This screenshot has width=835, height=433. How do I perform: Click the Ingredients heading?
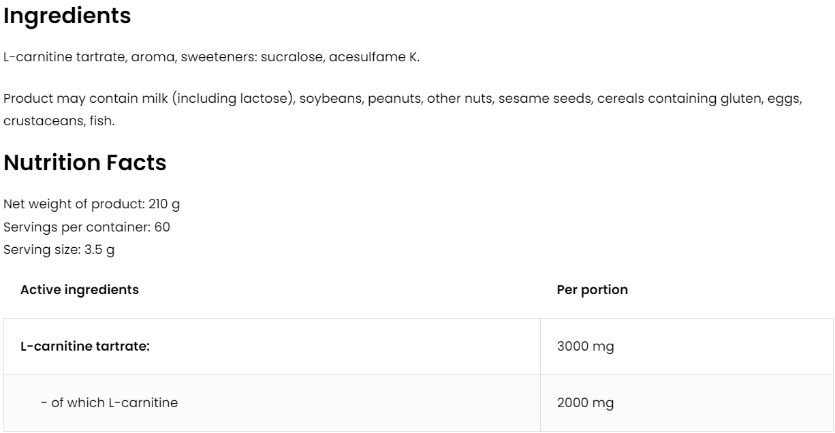pos(67,17)
